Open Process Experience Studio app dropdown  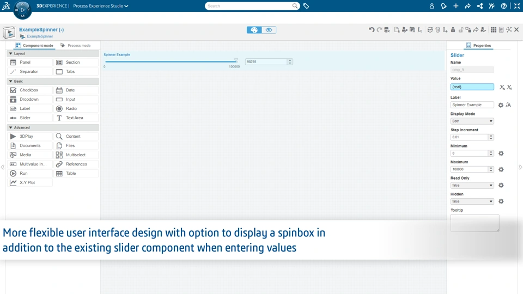tap(101, 6)
